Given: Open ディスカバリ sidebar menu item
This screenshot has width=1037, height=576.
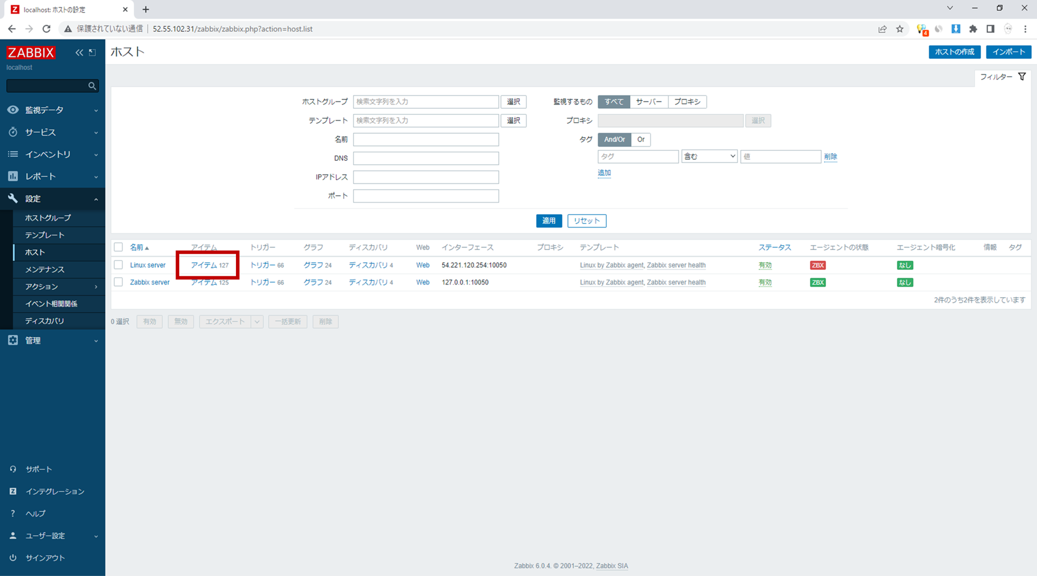Looking at the screenshot, I should pyautogui.click(x=59, y=321).
